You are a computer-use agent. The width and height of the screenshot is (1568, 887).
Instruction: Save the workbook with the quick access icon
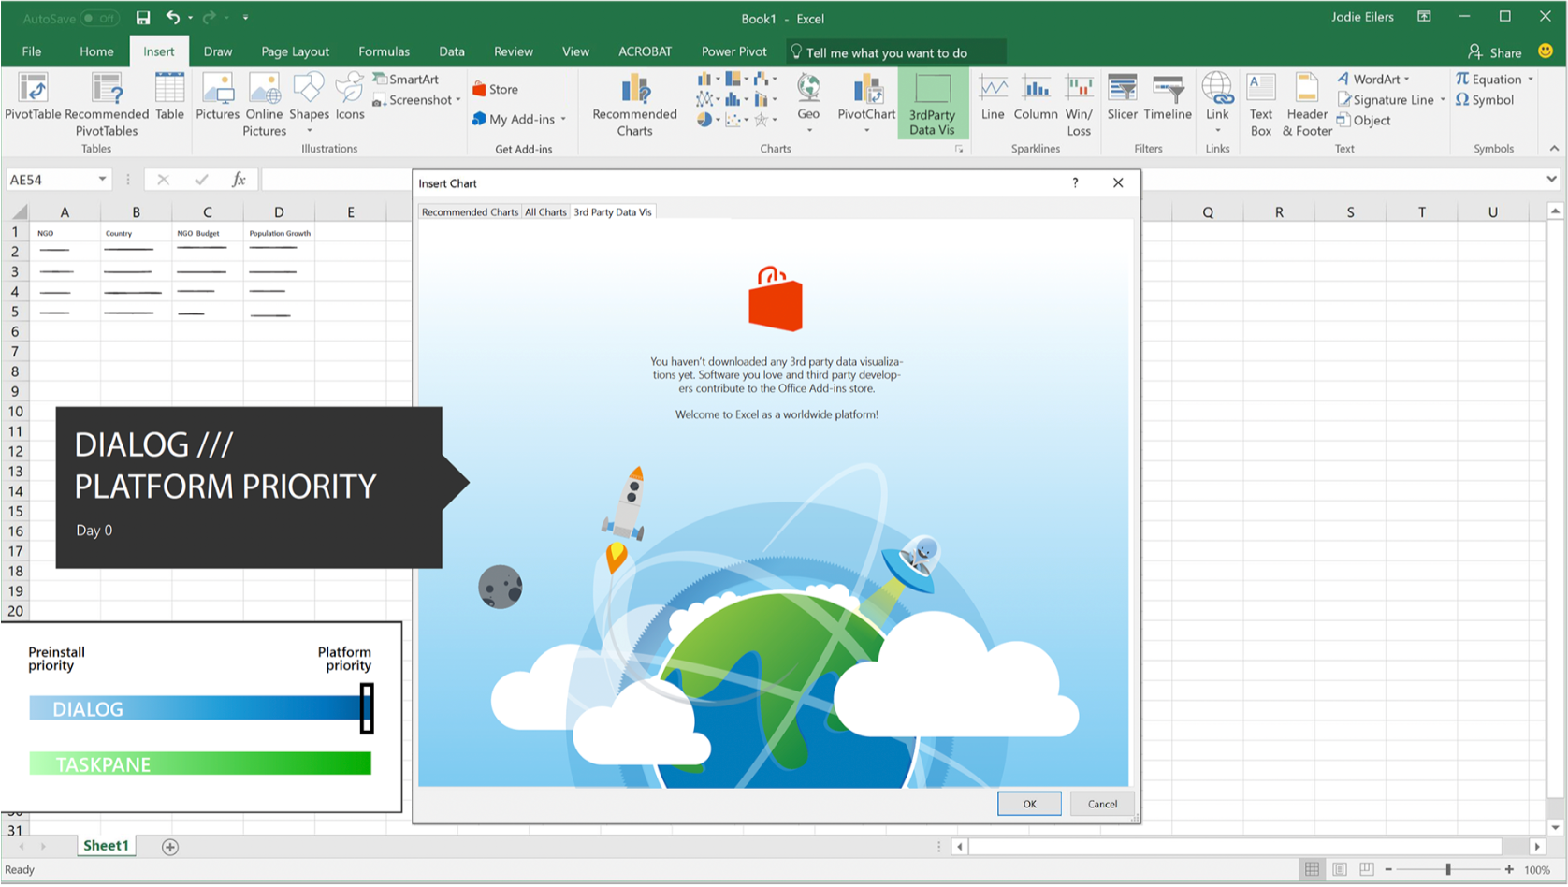[143, 18]
